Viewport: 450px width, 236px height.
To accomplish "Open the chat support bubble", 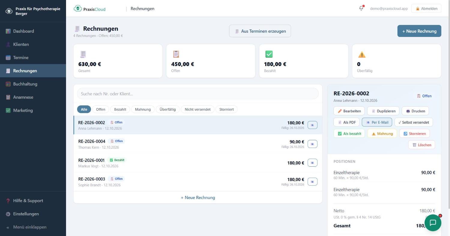I will coord(433,222).
